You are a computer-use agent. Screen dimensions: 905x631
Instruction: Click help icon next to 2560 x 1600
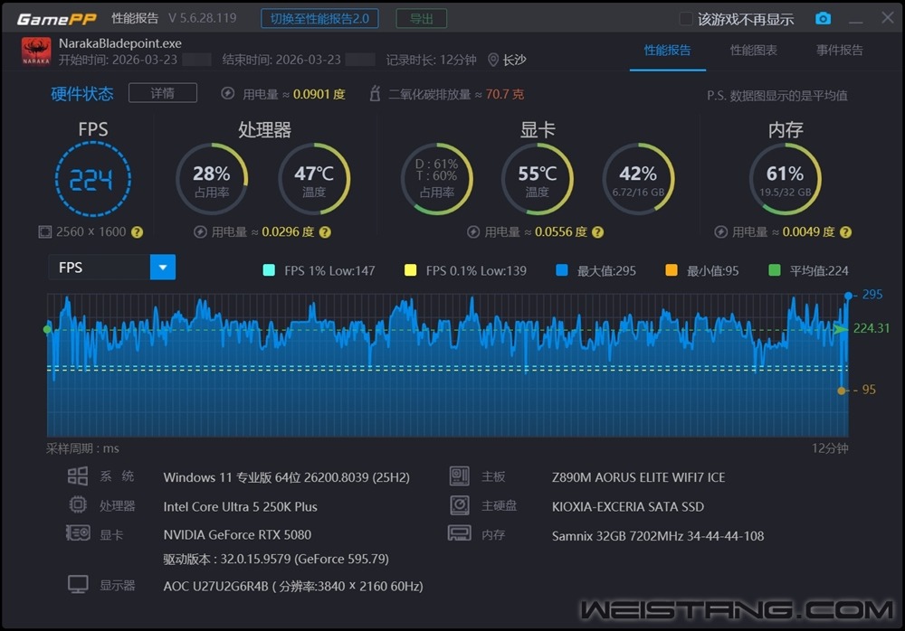click(x=137, y=232)
